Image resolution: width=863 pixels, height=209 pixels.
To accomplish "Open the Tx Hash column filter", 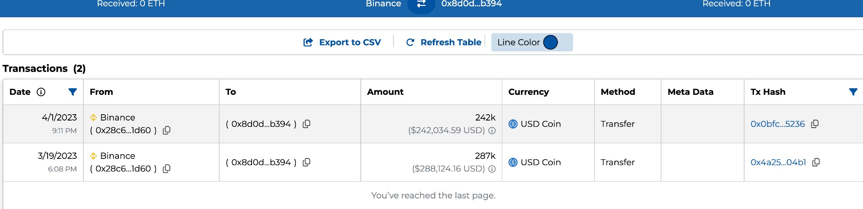I will pyautogui.click(x=853, y=92).
